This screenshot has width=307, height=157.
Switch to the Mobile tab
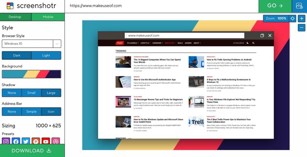(47, 17)
